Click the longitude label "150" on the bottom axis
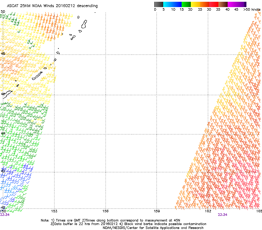 click(3, 211)
